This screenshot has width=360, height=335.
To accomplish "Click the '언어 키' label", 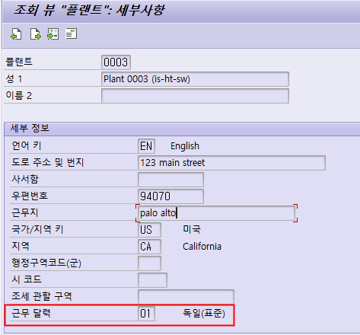I will (27, 145).
